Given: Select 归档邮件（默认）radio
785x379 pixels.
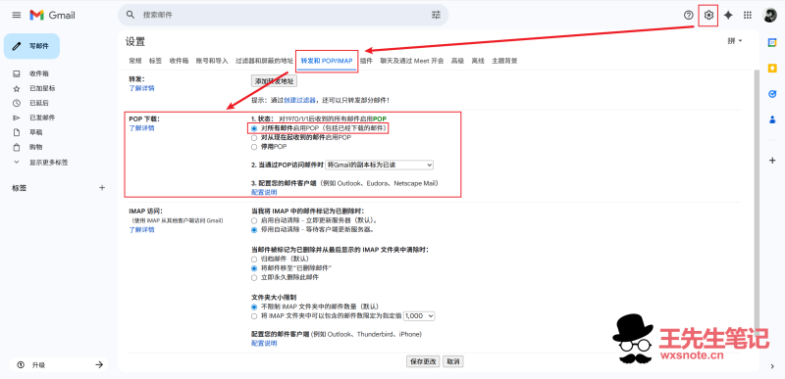Looking at the screenshot, I should 254,259.
